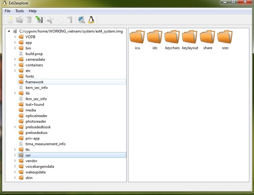Open the share folder icon

point(207,37)
